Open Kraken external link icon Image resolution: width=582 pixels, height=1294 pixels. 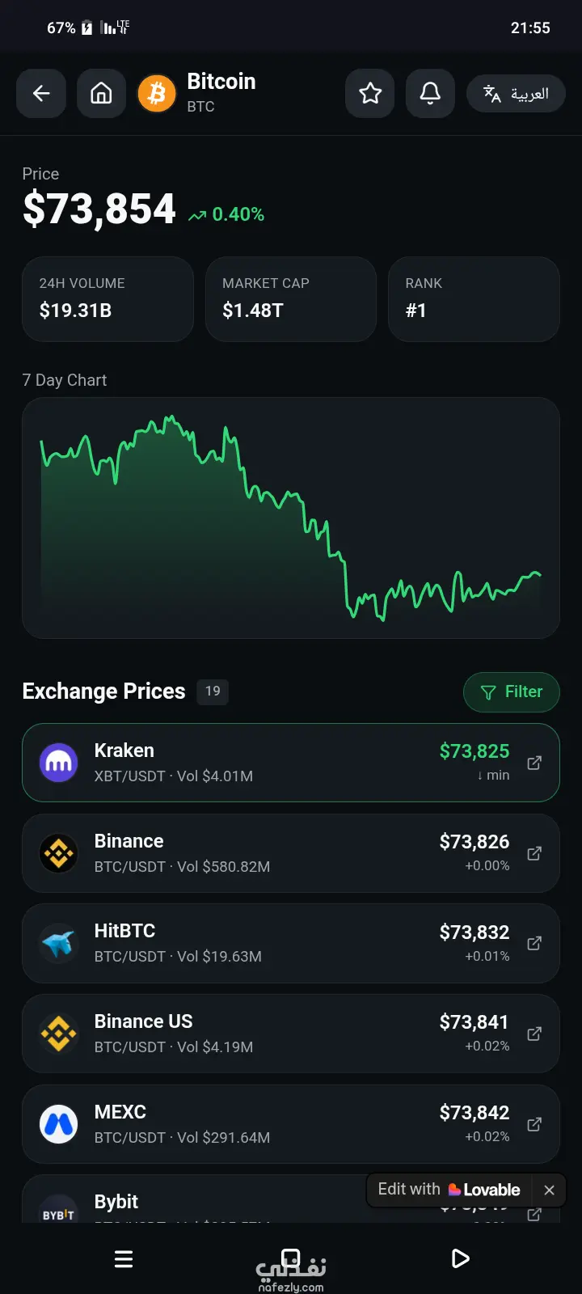(534, 763)
